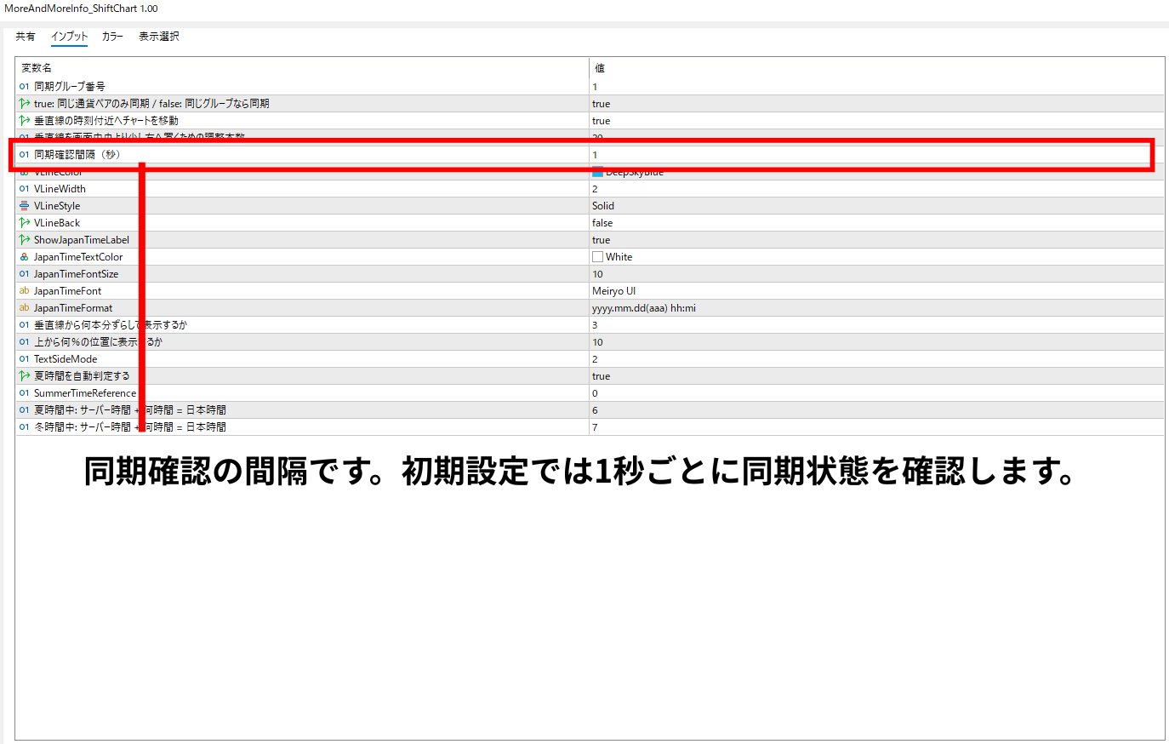Open the true value for 垂直線の時刻付近へチャートを移動
The width and height of the screenshot is (1169, 744).
coord(876,121)
